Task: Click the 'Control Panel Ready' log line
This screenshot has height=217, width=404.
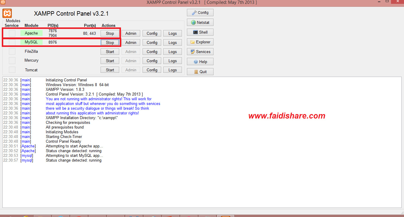Action: pos(63,141)
